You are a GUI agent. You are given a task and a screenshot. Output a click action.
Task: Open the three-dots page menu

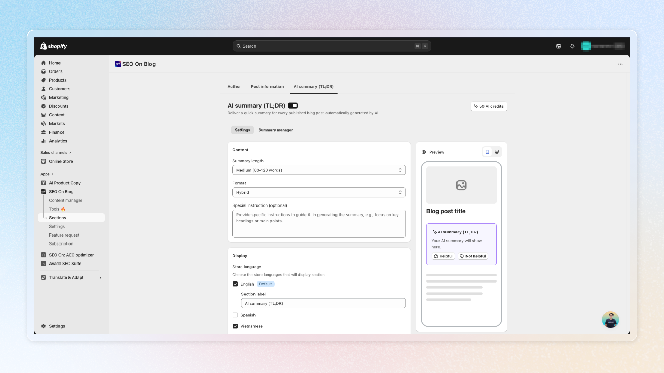pos(620,64)
